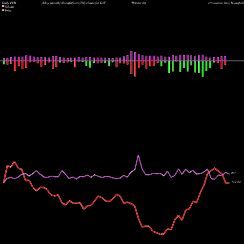The height and width of the screenshot is (244, 244).
Task: Click the '142.24' price value label
Action: pos(236,182)
